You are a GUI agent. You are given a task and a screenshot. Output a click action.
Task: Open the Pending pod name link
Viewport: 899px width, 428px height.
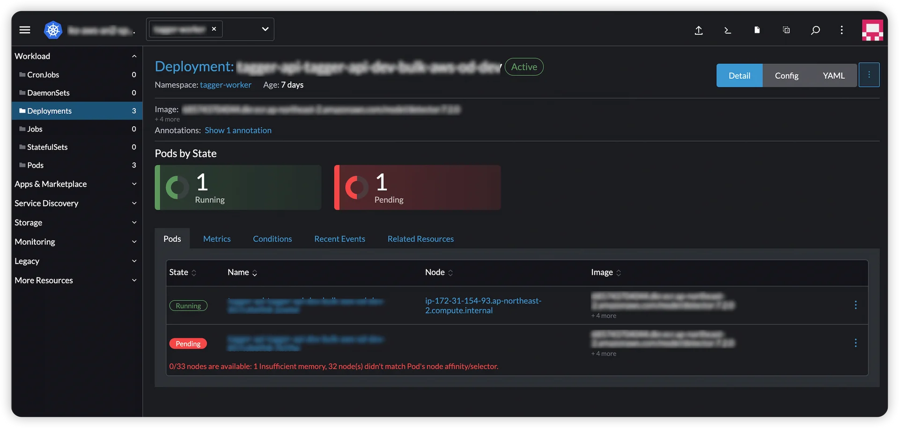306,343
